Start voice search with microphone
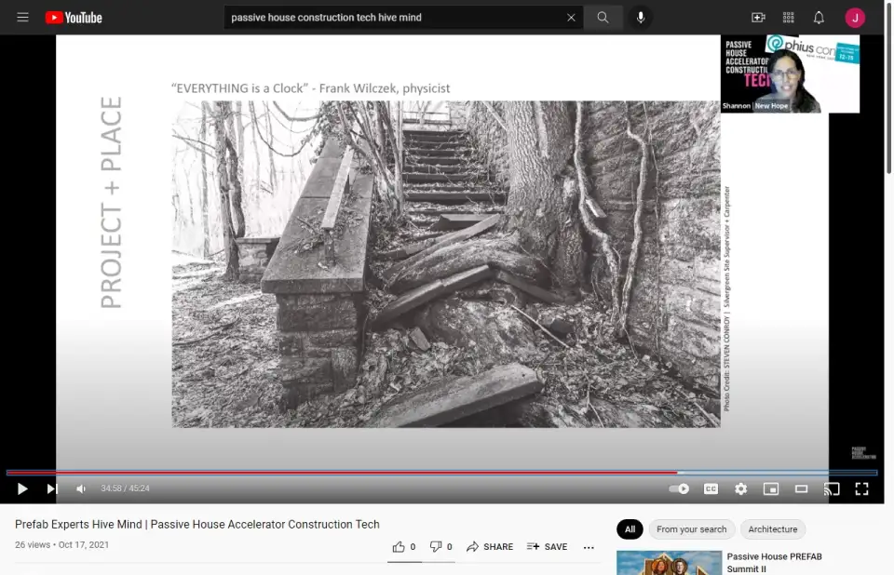The height and width of the screenshot is (575, 894). coord(641,18)
